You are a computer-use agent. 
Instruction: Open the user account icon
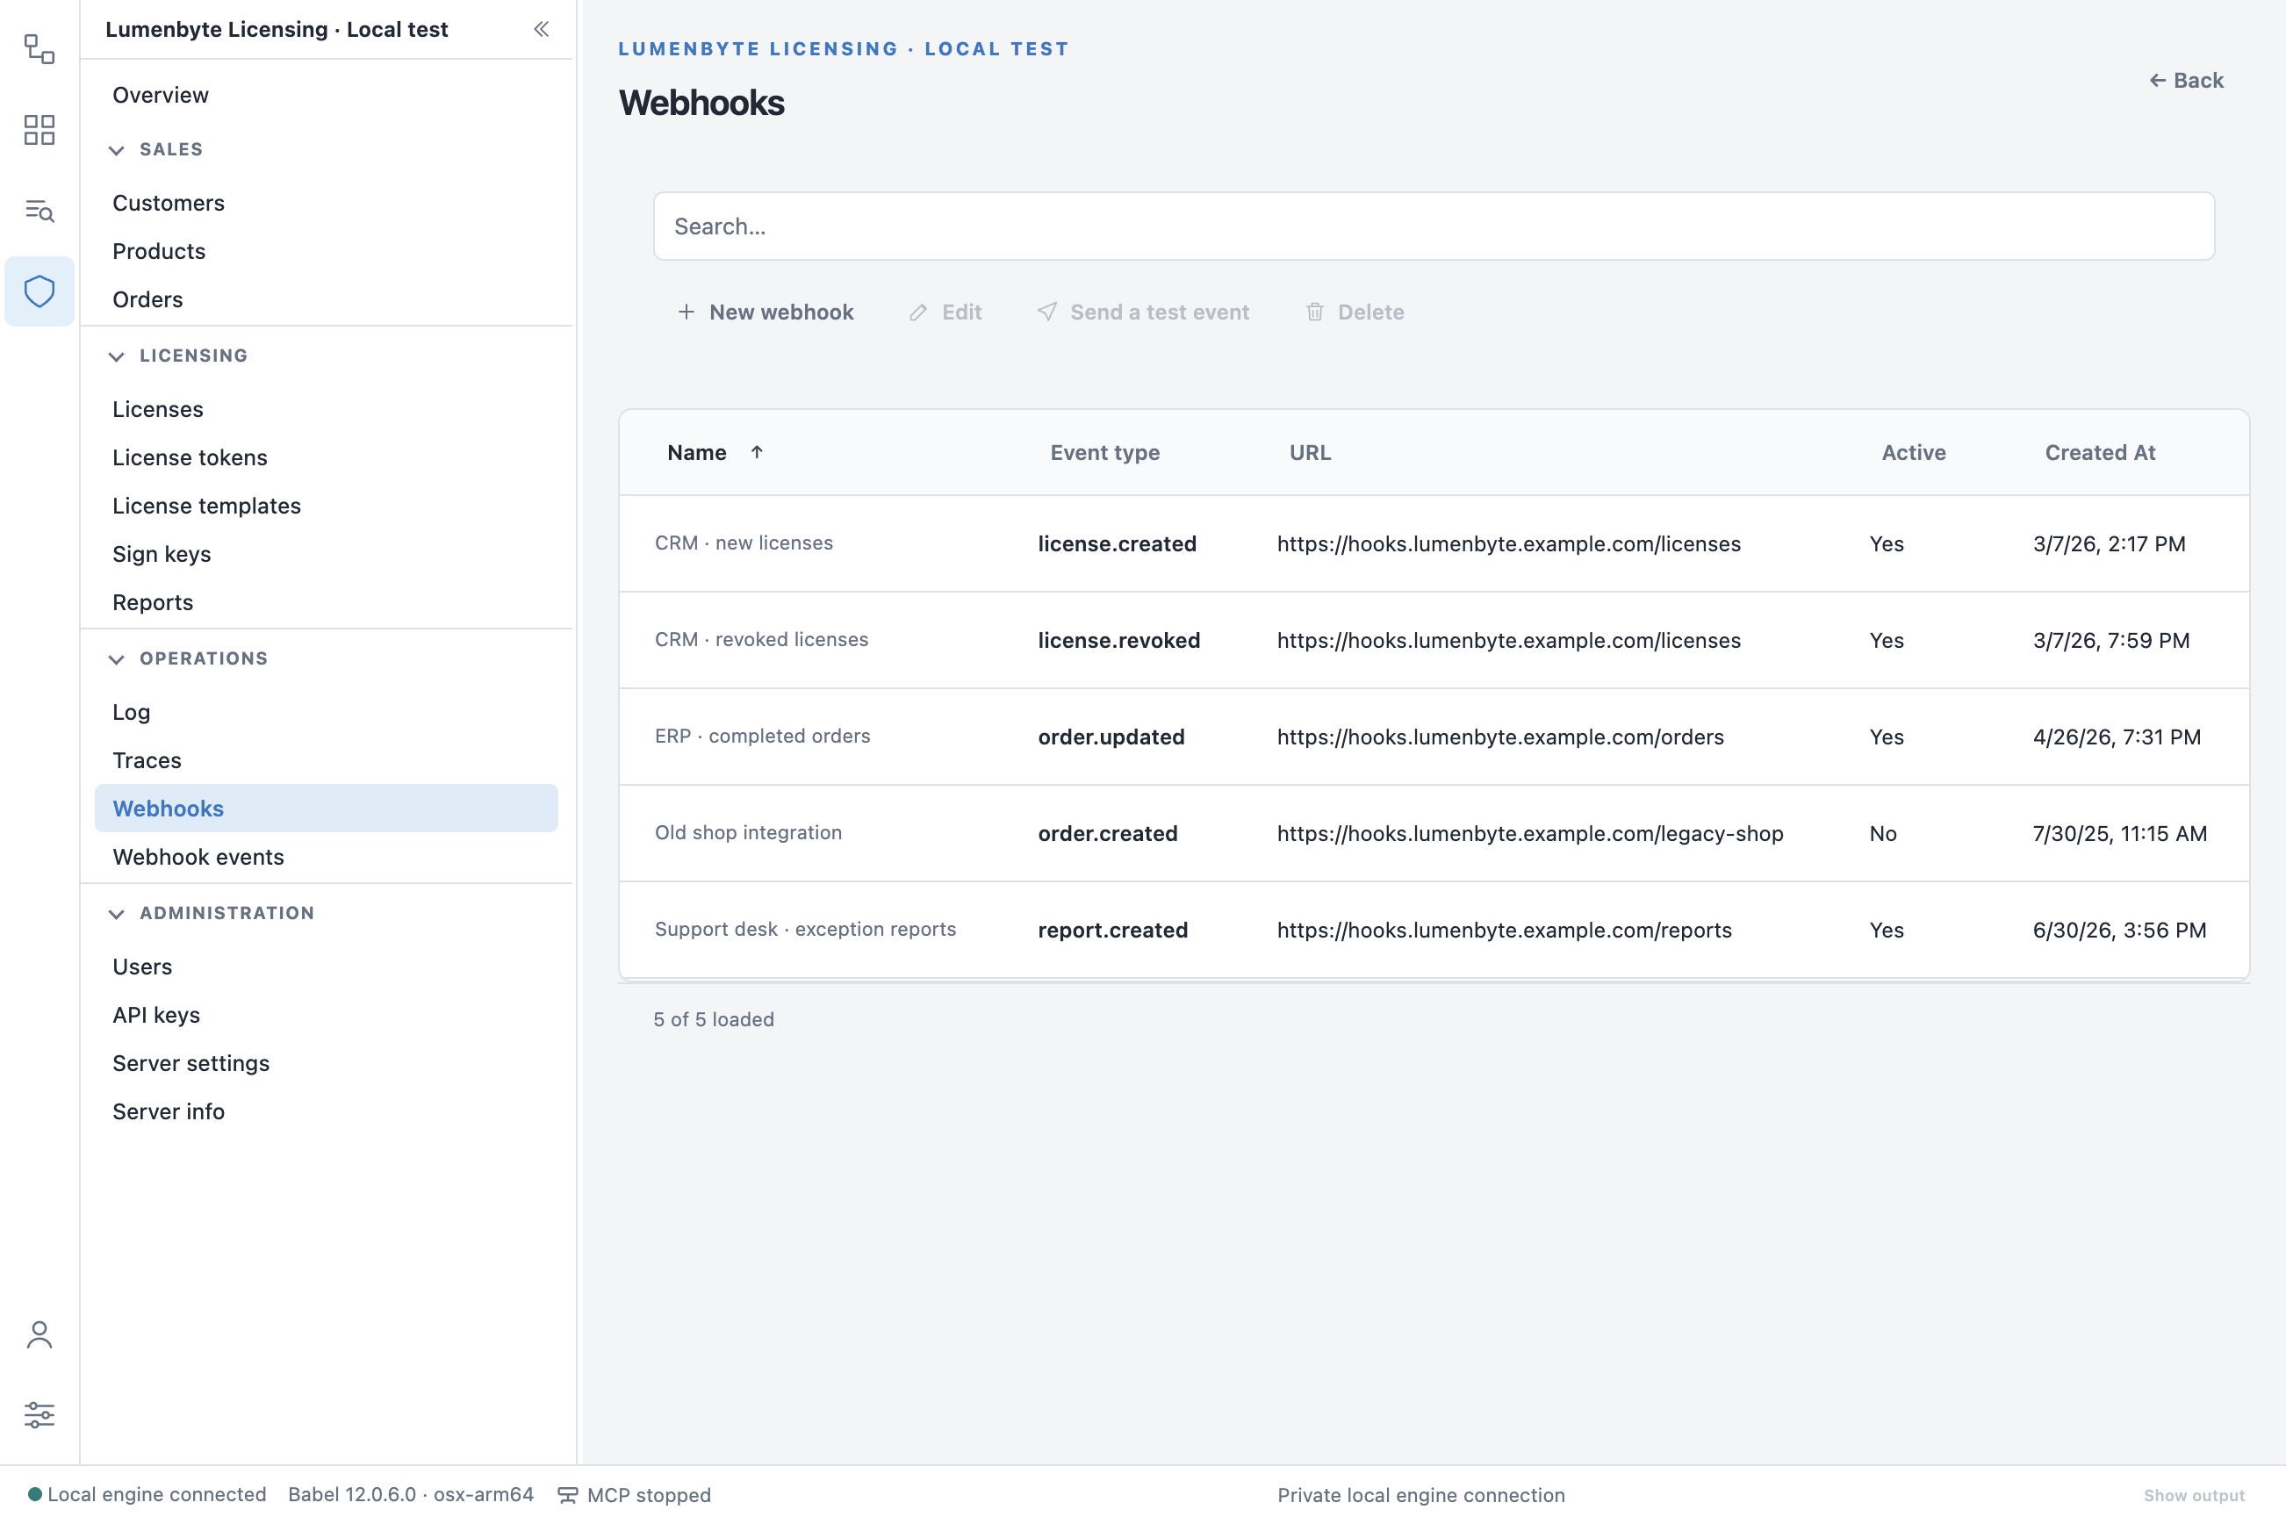point(39,1335)
